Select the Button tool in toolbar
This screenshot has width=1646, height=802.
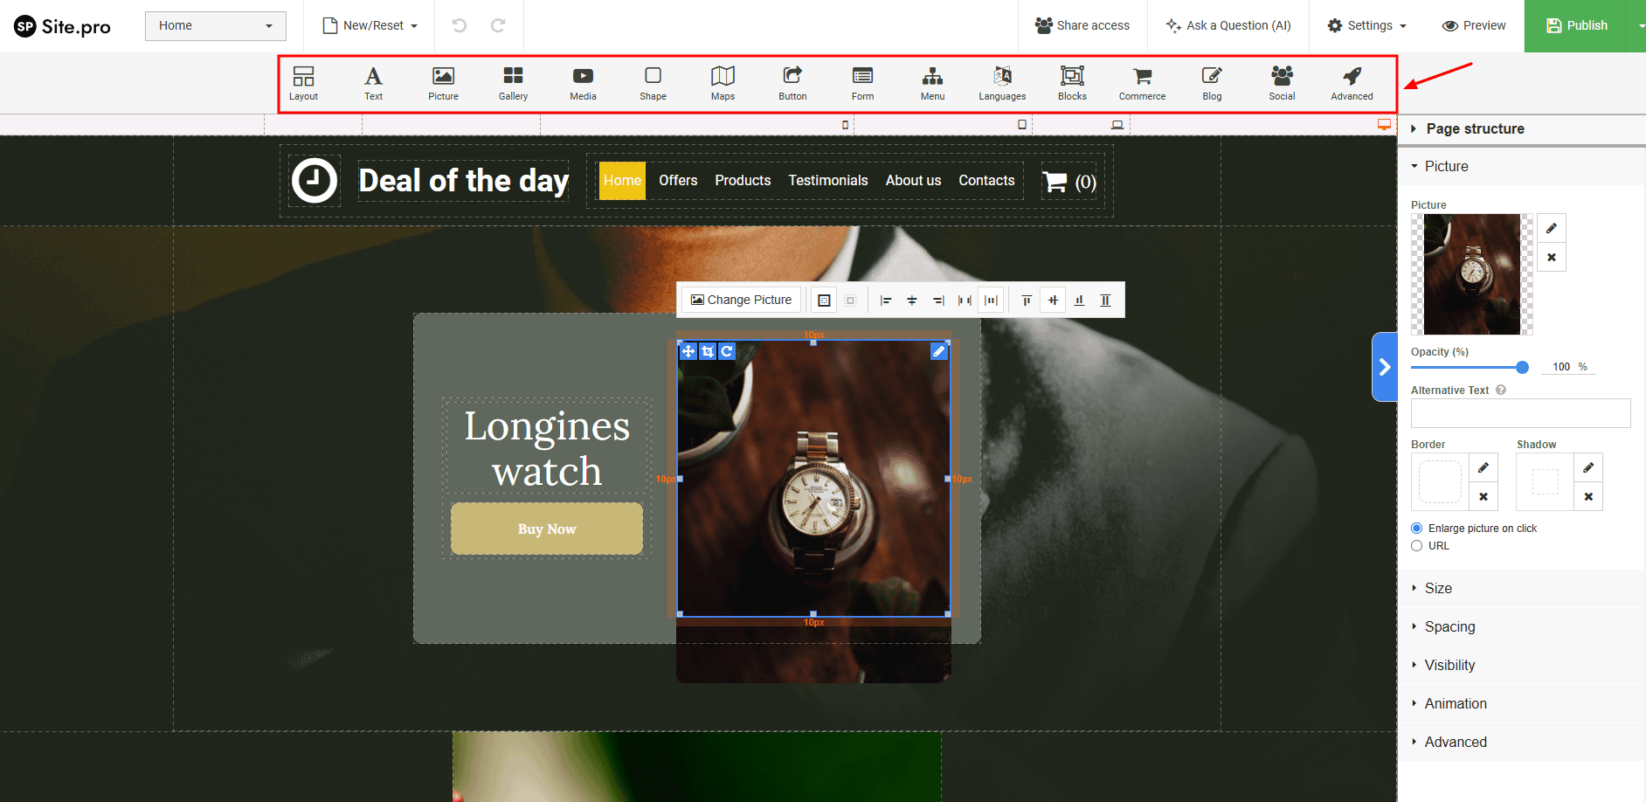click(x=792, y=84)
